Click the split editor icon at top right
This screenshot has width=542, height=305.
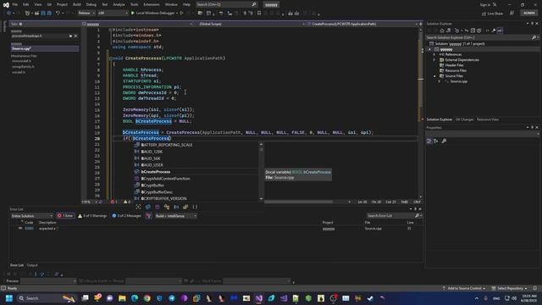[421, 24]
